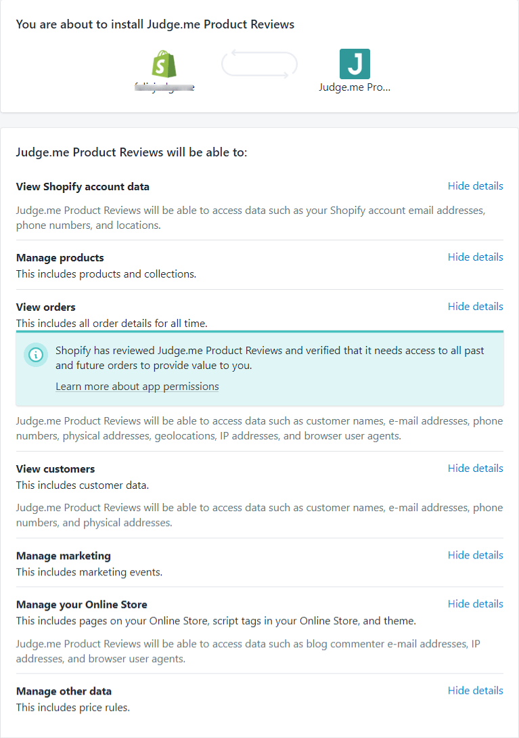Click the blog commenter e-mail addresses description
The height and width of the screenshot is (738, 519).
248,651
